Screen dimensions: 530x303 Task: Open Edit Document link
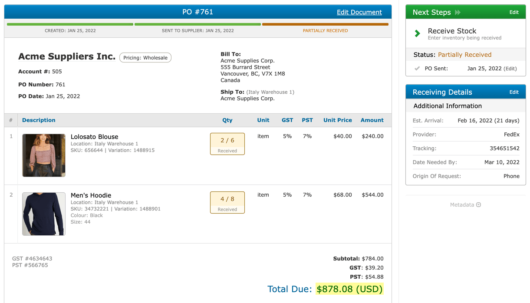(x=359, y=12)
